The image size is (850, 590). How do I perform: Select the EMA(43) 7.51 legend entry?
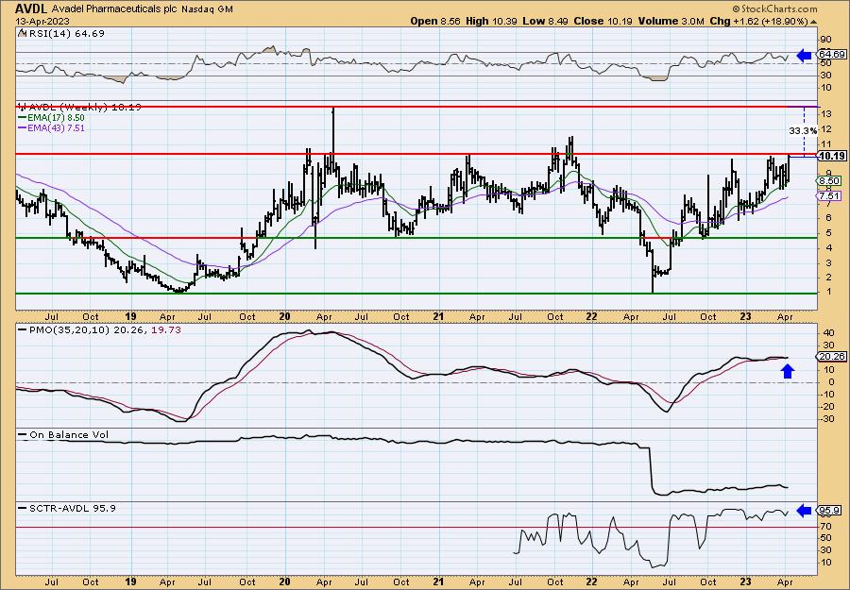pos(59,127)
